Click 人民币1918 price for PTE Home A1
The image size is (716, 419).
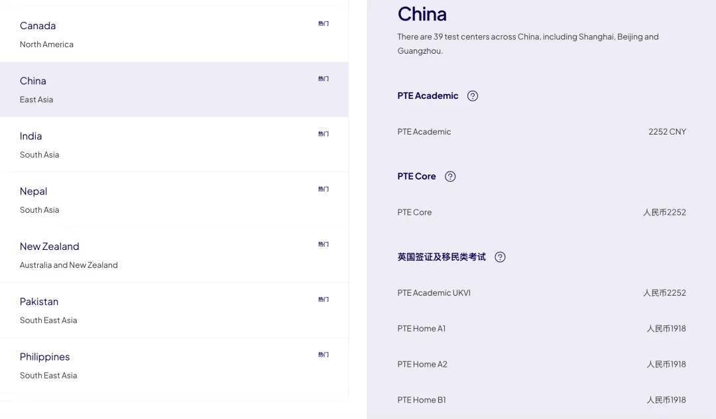(666, 329)
